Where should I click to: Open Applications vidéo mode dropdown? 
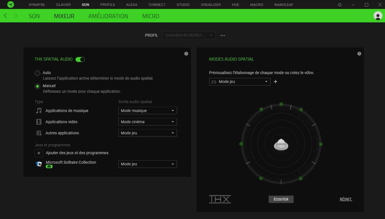(x=148, y=122)
